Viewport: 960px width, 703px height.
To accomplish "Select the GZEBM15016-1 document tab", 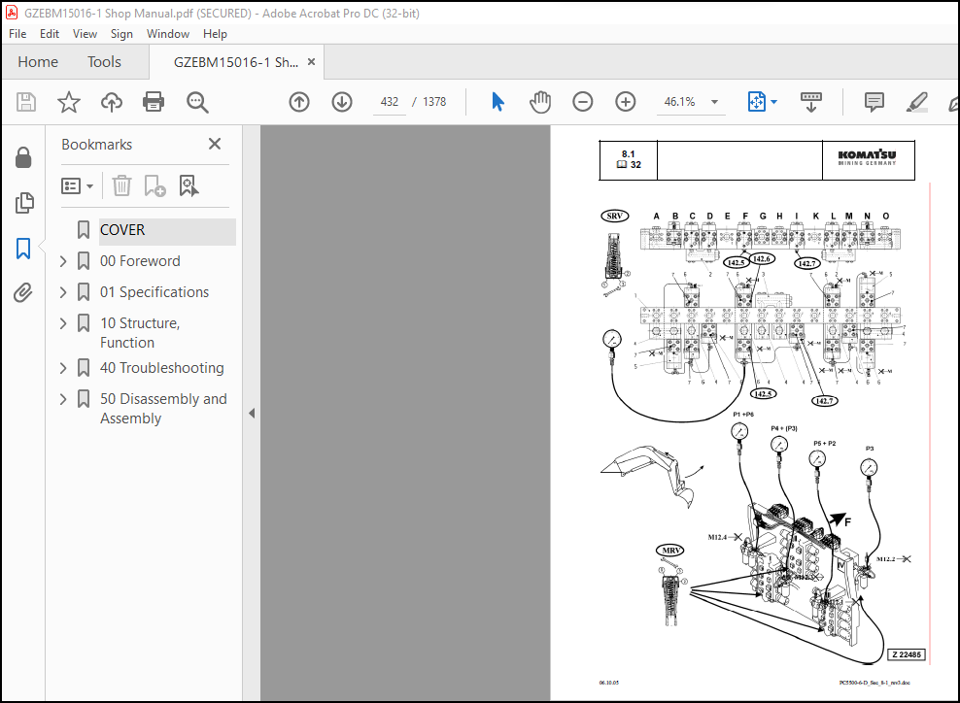I will coord(236,62).
